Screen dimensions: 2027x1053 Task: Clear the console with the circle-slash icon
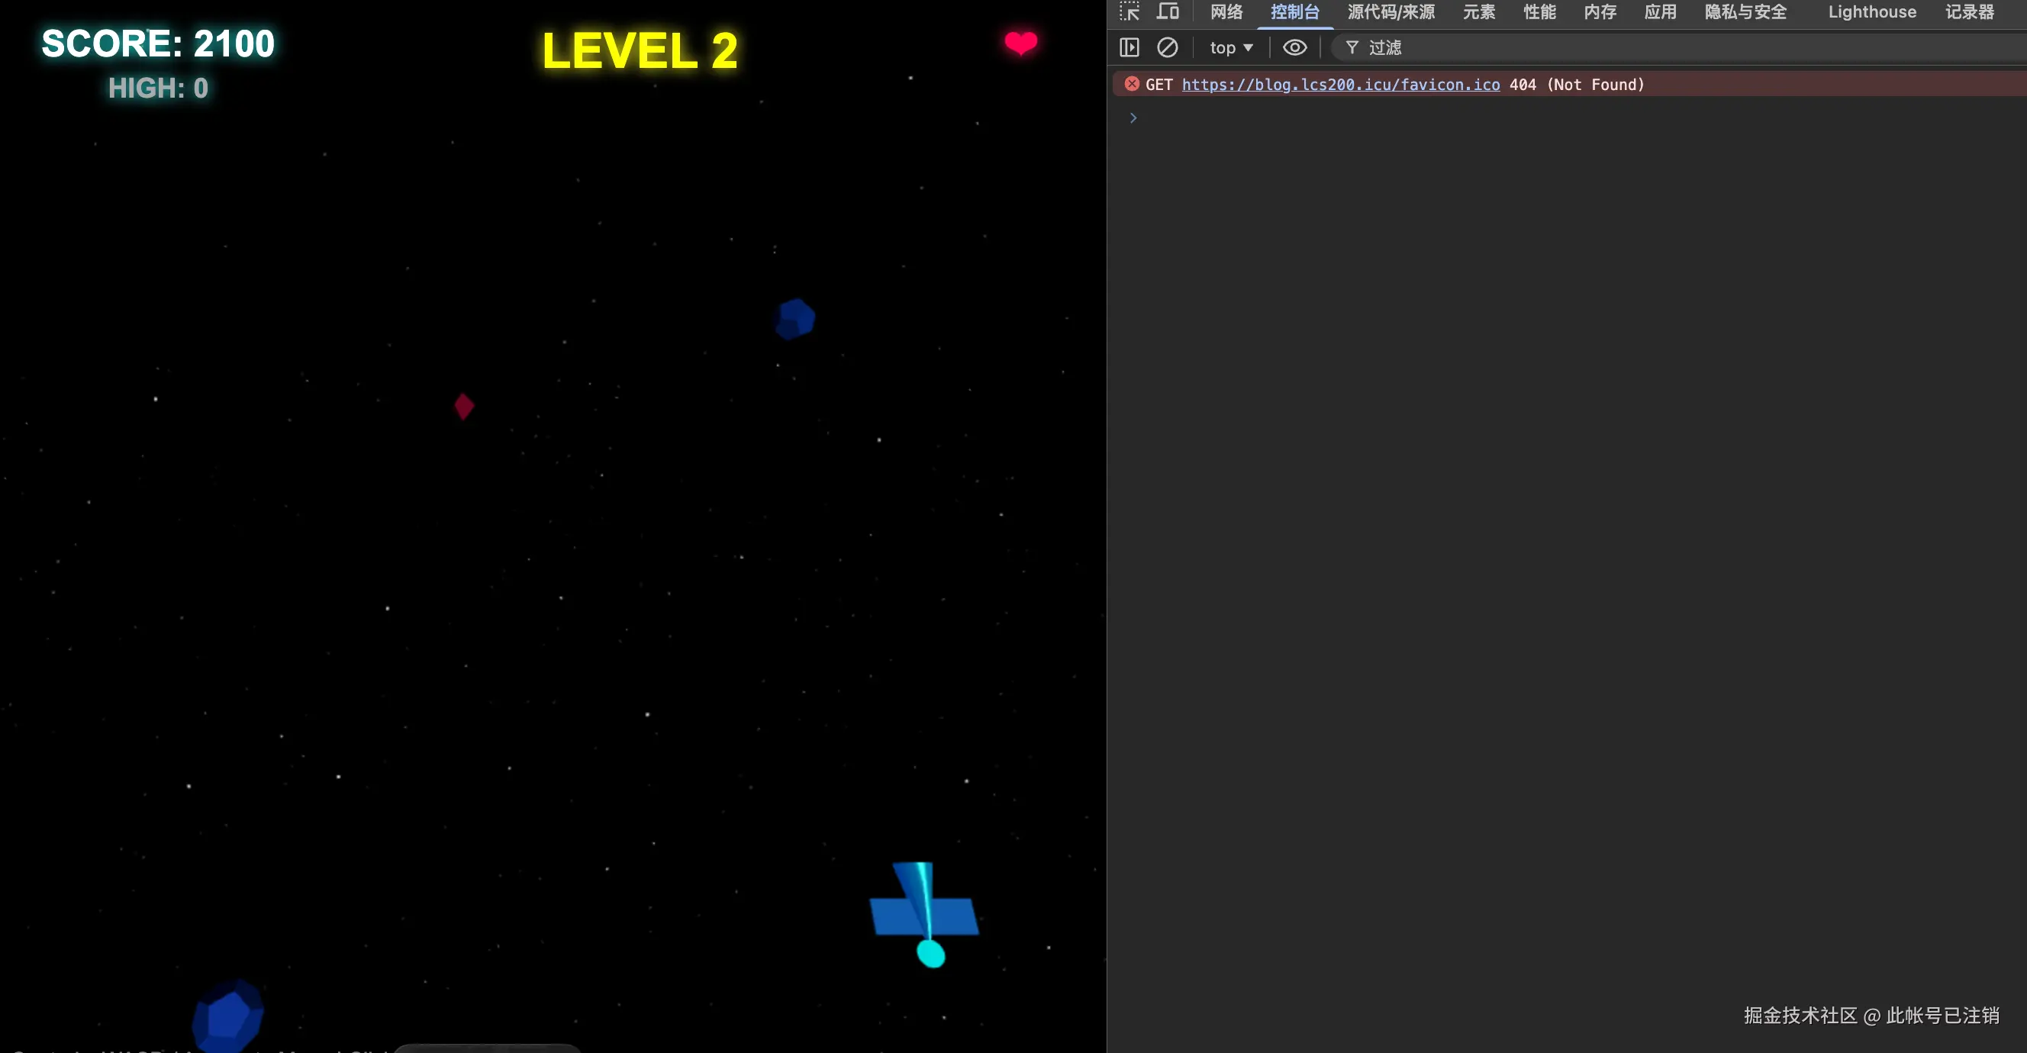(x=1167, y=48)
